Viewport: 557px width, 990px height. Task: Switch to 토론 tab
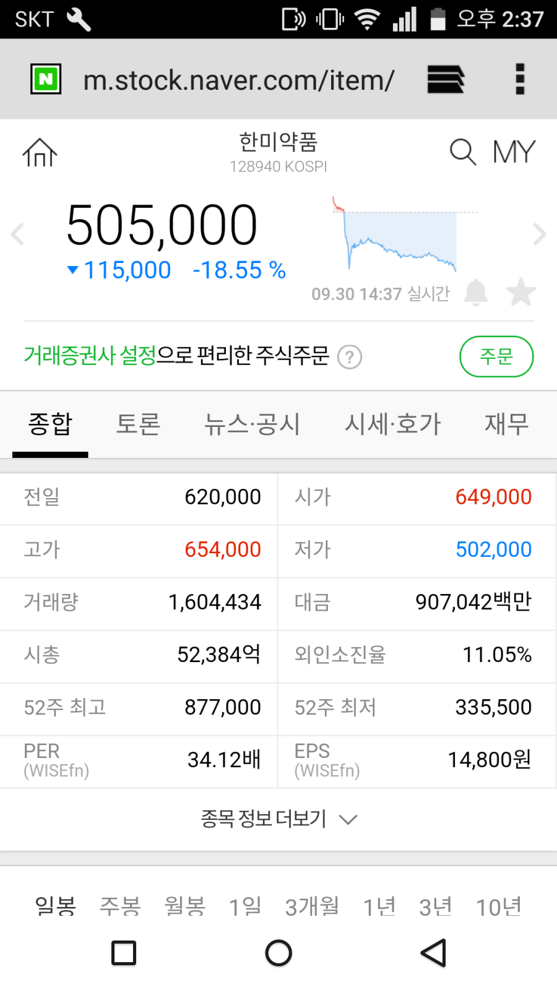(x=139, y=424)
